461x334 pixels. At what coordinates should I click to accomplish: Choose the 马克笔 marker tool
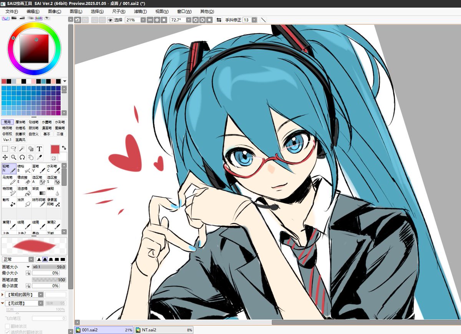9,180
